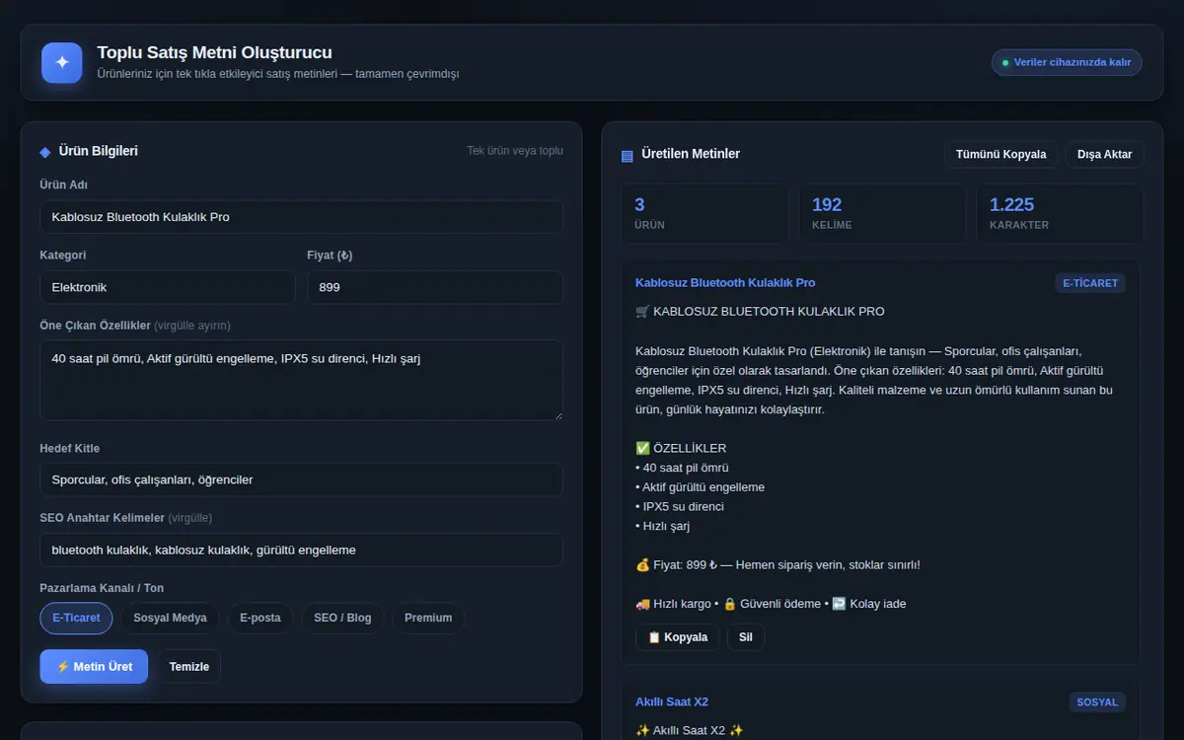1184x740 pixels.
Task: Click the shopping cart emoji in the generated text
Action: (642, 312)
